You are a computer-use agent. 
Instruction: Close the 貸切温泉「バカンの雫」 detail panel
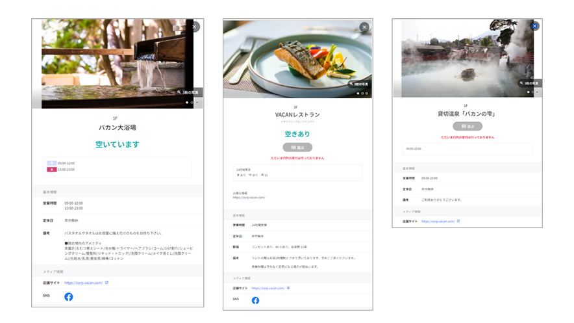(534, 26)
